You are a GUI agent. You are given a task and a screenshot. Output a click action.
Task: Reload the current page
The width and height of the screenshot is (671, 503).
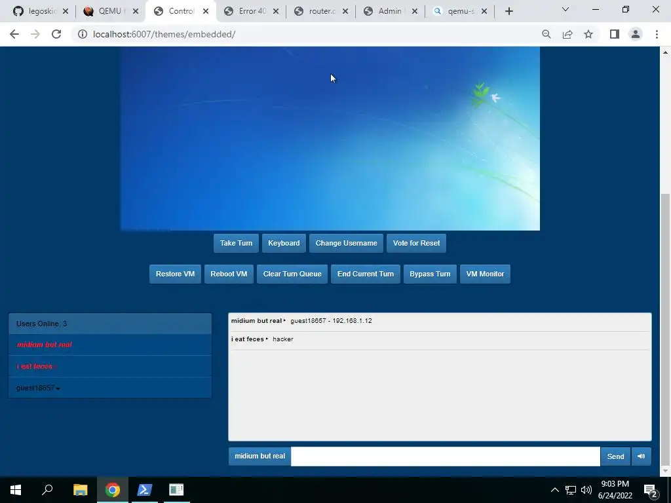coord(56,34)
